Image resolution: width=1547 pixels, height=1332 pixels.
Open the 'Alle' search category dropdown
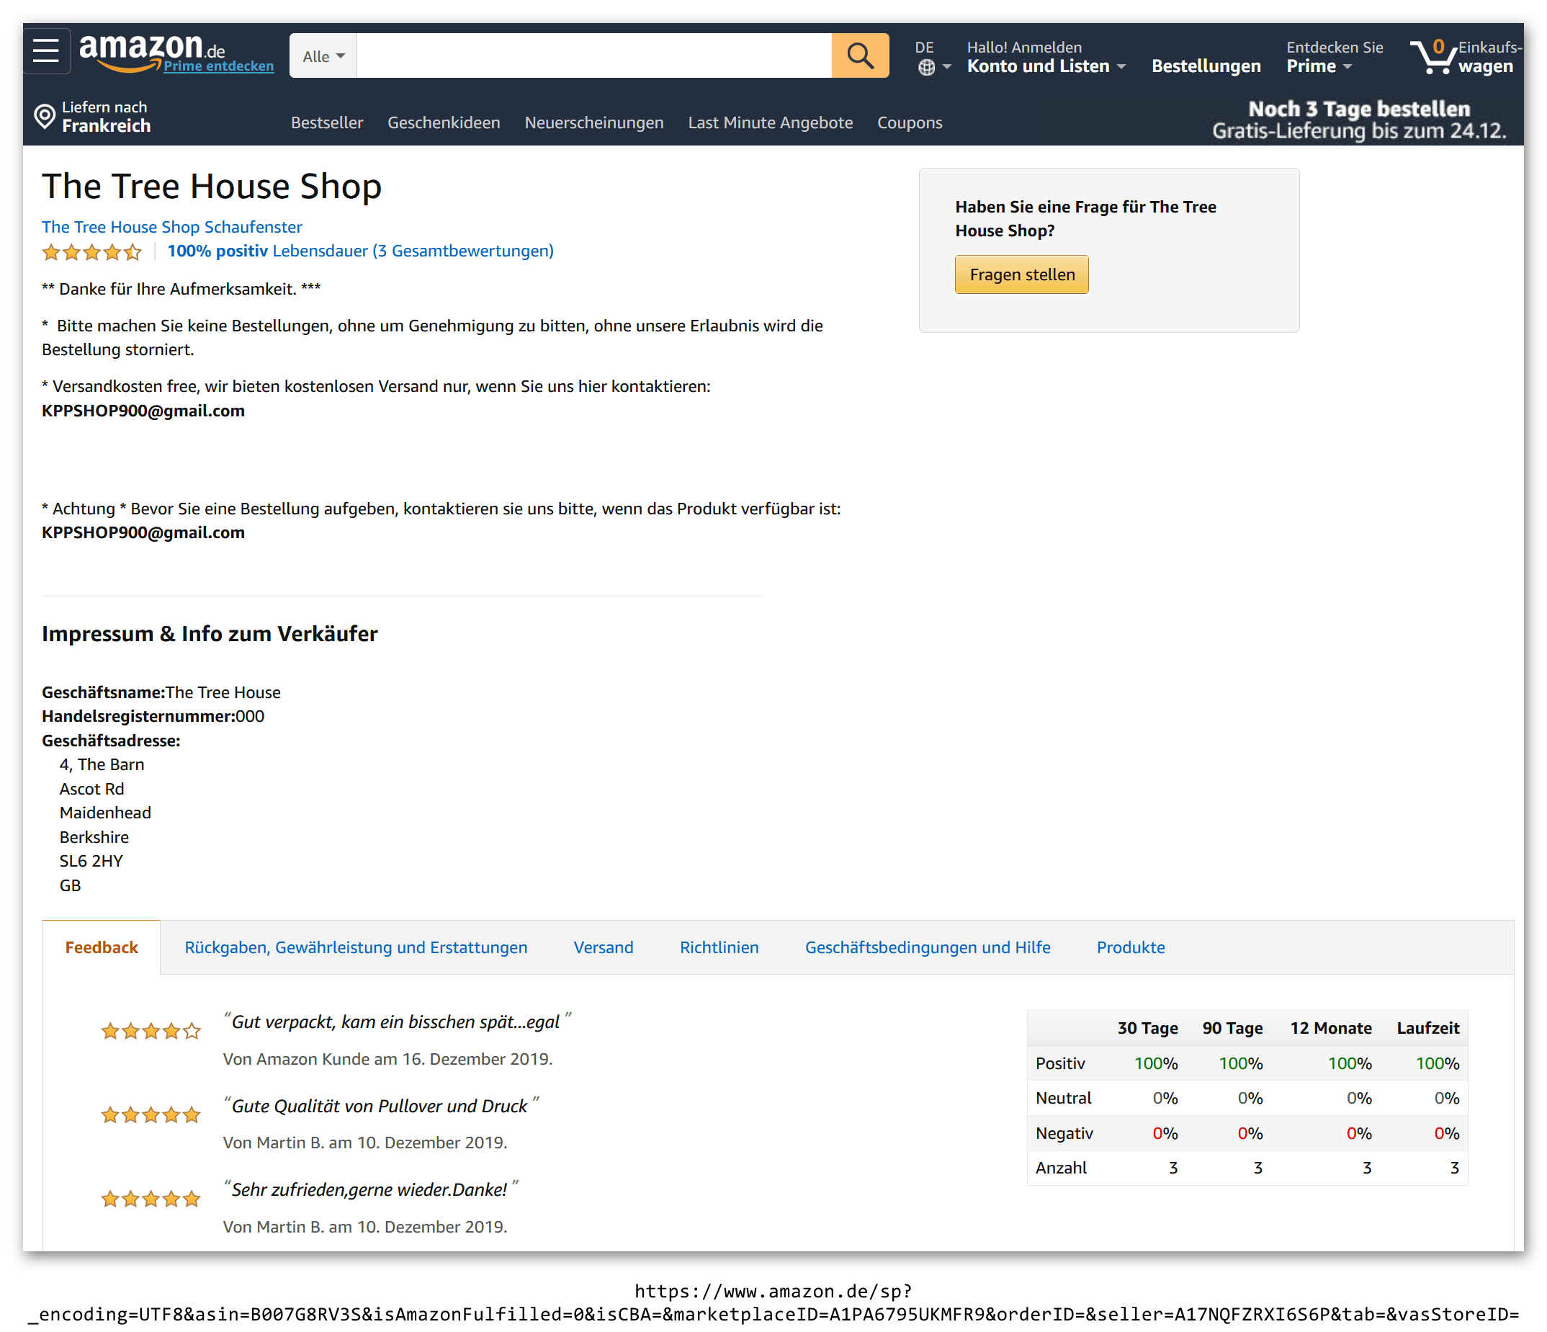click(x=323, y=55)
